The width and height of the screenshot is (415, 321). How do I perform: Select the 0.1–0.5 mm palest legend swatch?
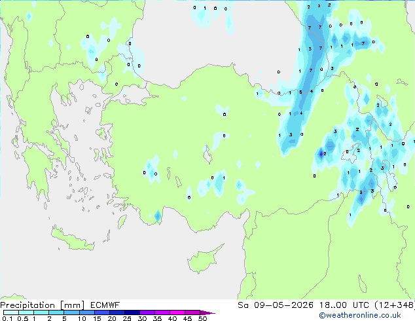coord(11,312)
